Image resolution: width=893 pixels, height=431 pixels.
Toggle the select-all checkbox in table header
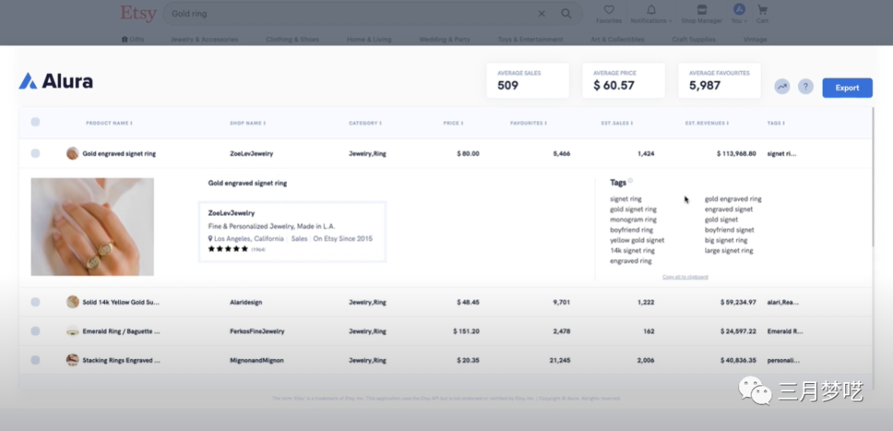36,122
